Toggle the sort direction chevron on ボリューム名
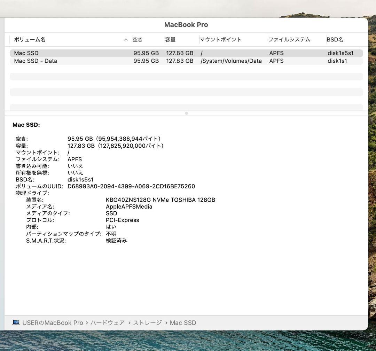 point(125,39)
